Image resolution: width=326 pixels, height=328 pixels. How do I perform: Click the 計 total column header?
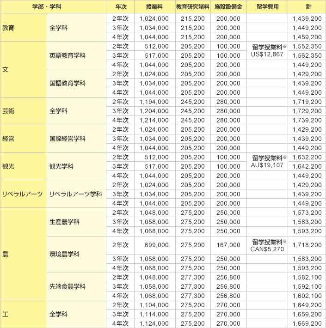307,6
